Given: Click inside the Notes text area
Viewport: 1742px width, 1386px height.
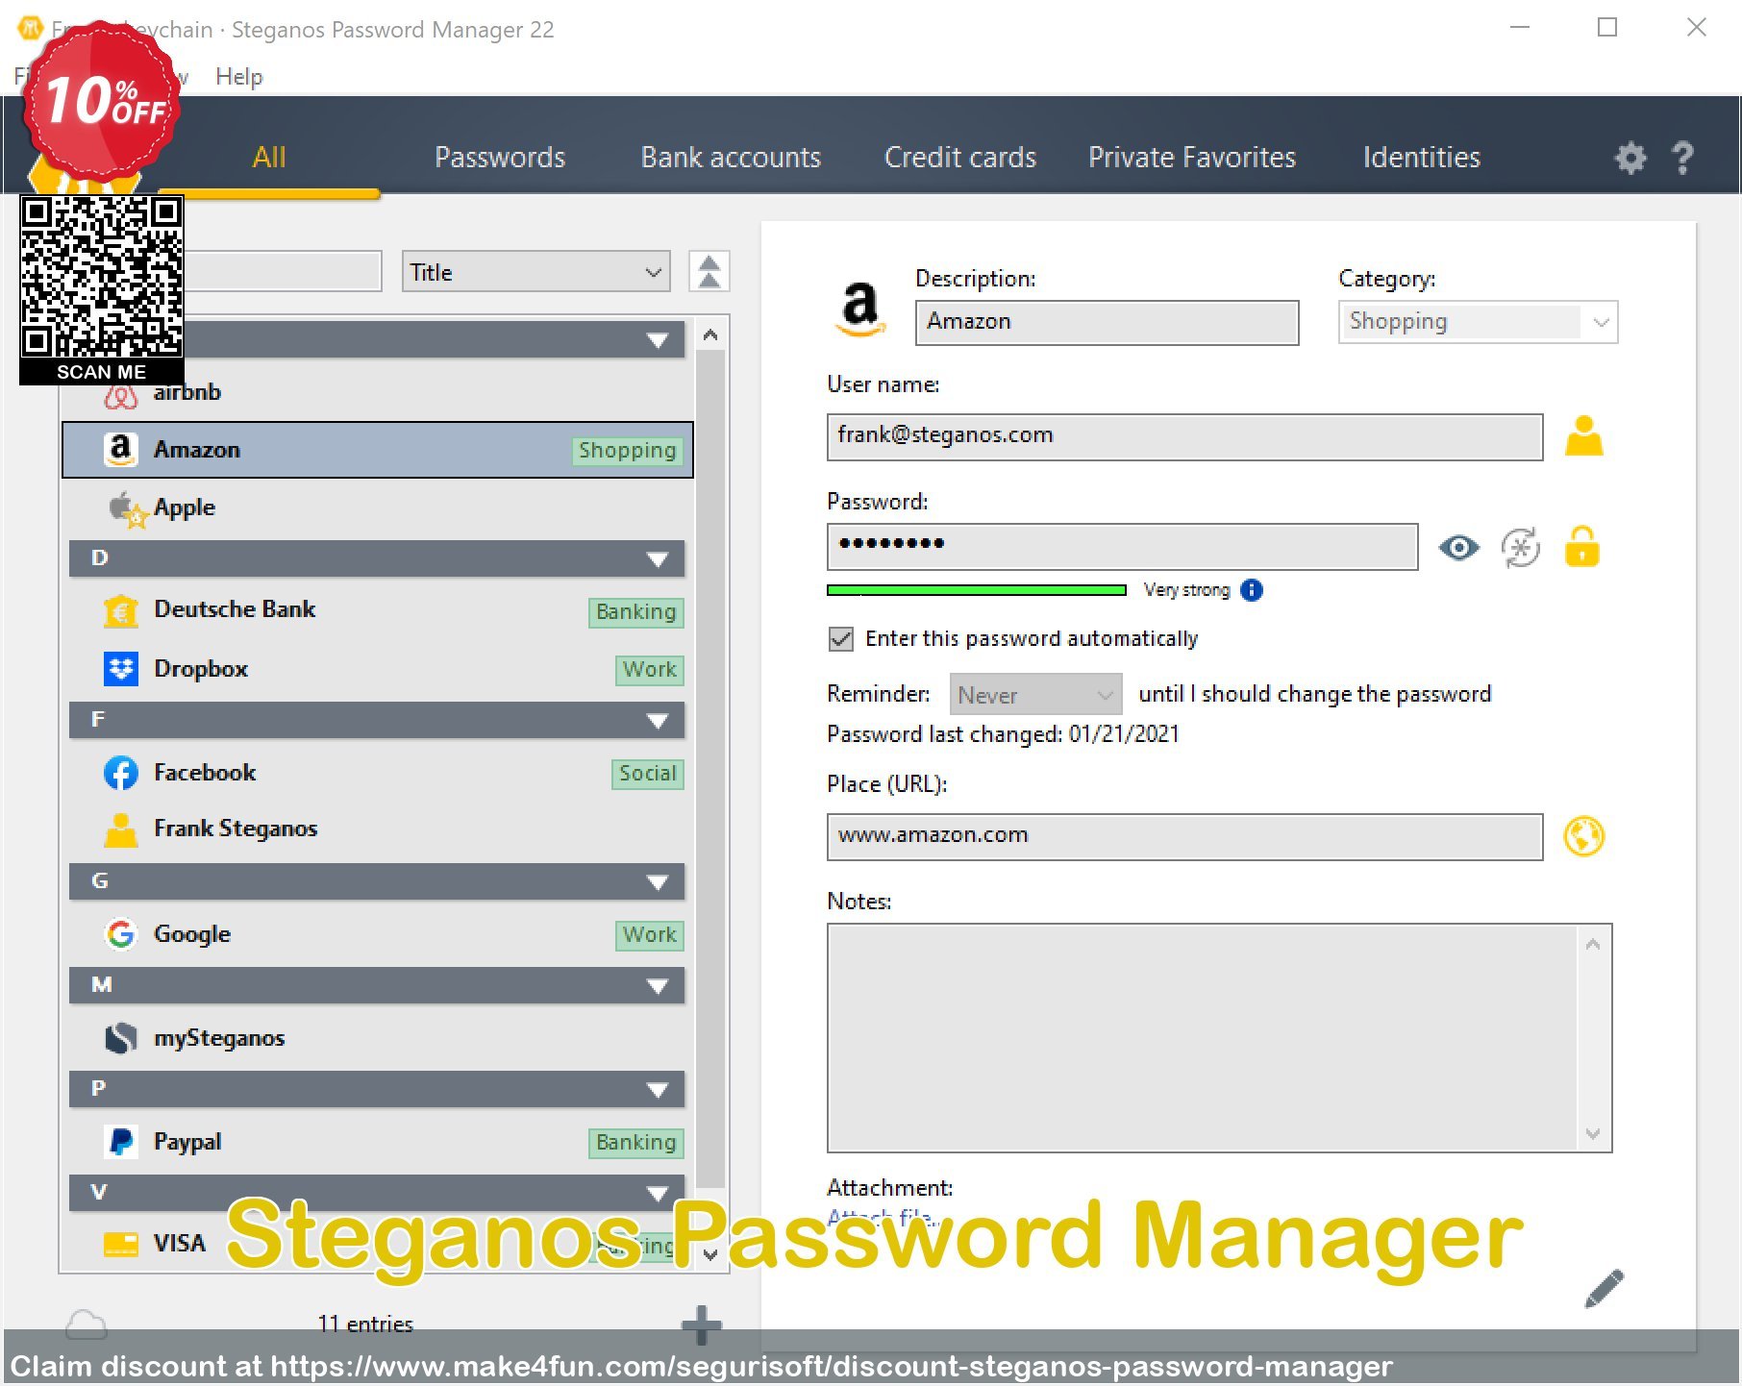Looking at the screenshot, I should pos(1202,1038).
